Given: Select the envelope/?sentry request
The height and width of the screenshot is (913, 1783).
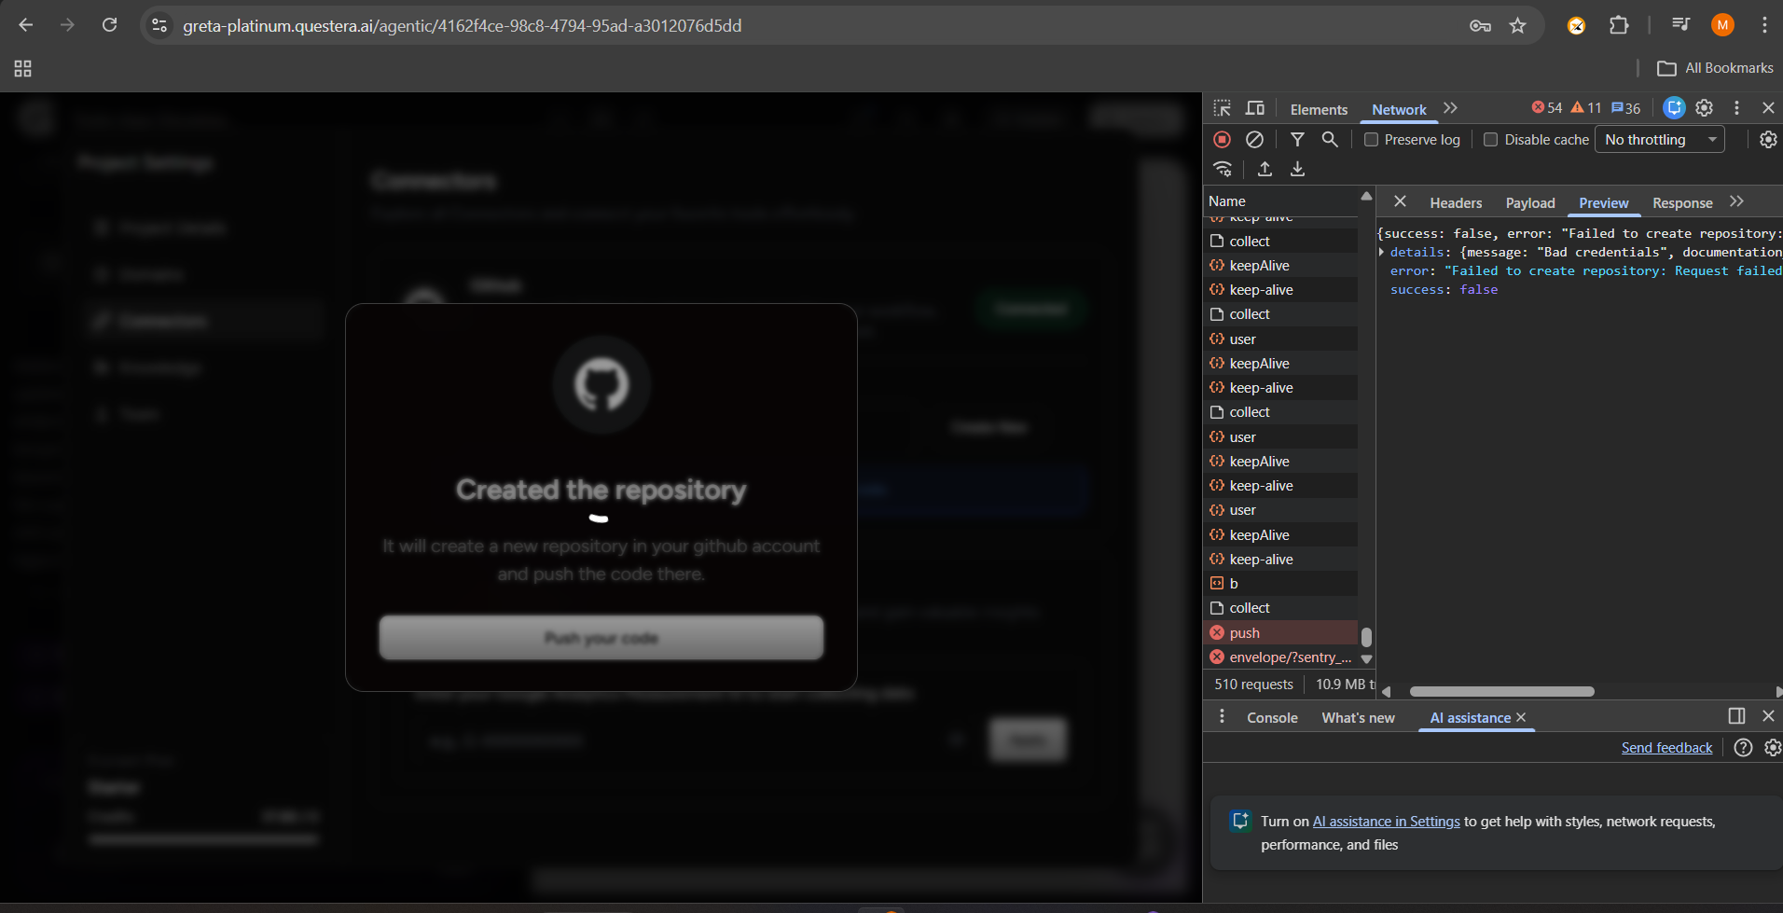Looking at the screenshot, I should coord(1280,657).
